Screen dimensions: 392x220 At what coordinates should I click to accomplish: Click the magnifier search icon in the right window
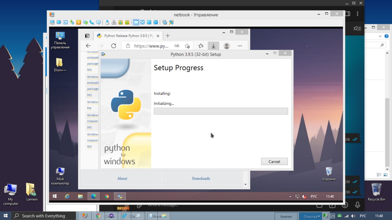(382, 45)
